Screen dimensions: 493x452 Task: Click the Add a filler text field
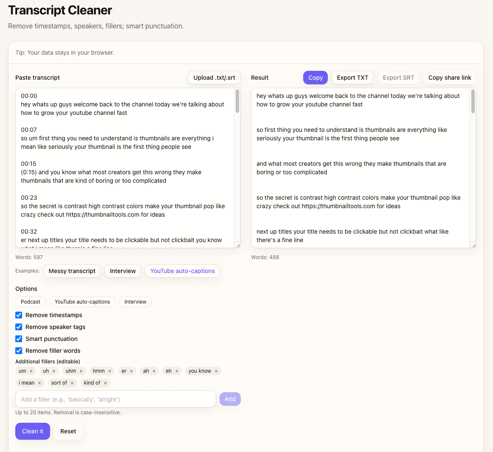point(116,399)
